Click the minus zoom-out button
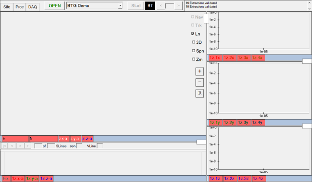The height and width of the screenshot is (182, 312). pyautogui.click(x=199, y=82)
